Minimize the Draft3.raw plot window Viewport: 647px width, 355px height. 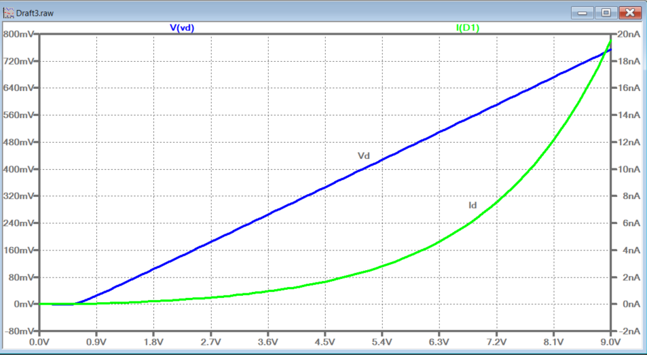coord(583,13)
